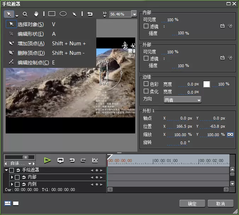Select the arrow selection tool in toolbar
This screenshot has width=239, height=215.
coord(9,14)
